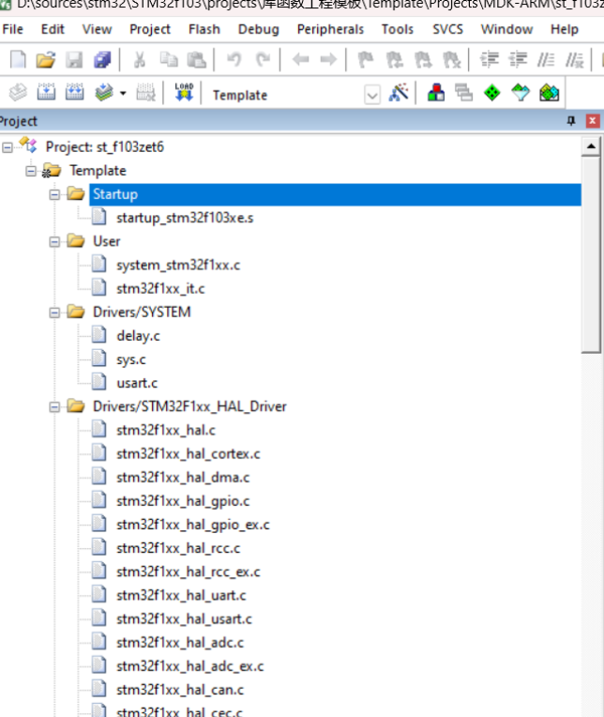The image size is (604, 717).
Task: Open the Project menu
Action: (x=150, y=29)
